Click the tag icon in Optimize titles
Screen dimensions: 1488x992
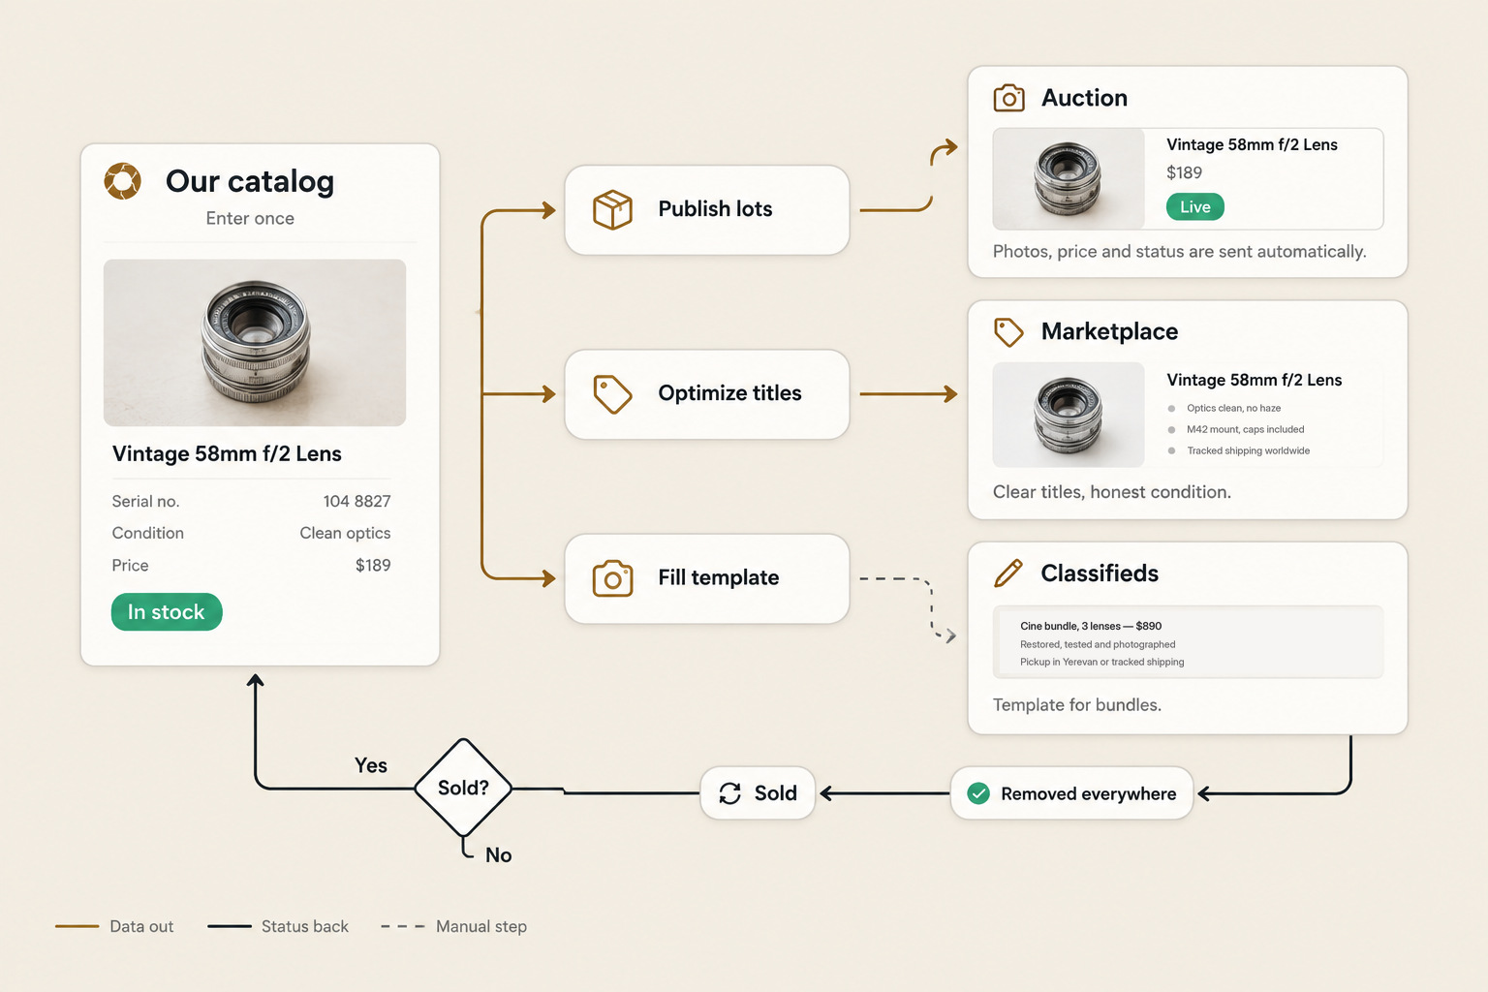(x=612, y=394)
